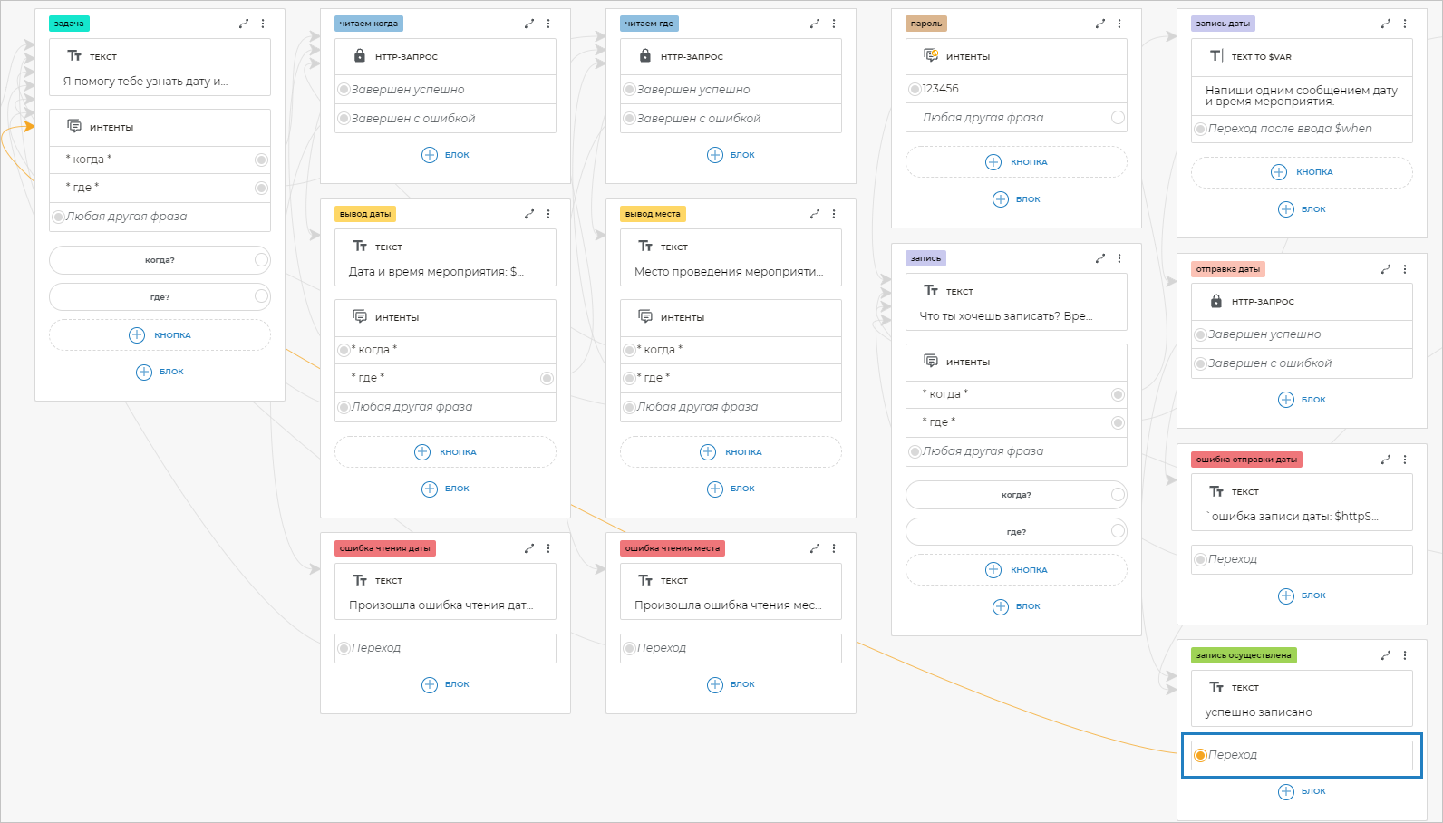1443x823 pixels.
Task: Click the Text to $var icon in 'запись даты'
Action: pyautogui.click(x=1216, y=56)
